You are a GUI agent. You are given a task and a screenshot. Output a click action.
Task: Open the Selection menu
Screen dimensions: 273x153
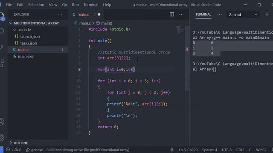click(36, 5)
